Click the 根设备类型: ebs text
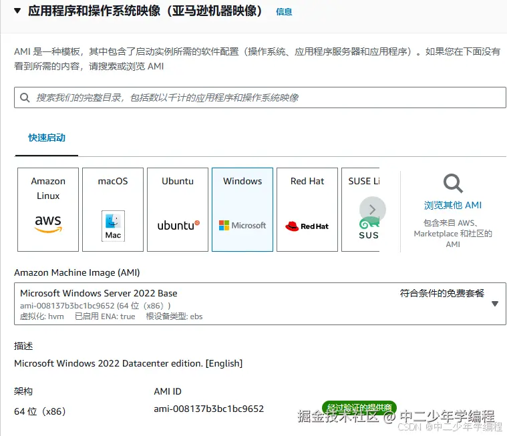507x436 pixels. (174, 316)
